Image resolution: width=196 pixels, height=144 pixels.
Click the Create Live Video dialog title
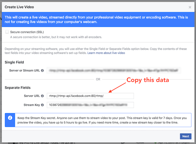pyautogui.click(x=19, y=7)
